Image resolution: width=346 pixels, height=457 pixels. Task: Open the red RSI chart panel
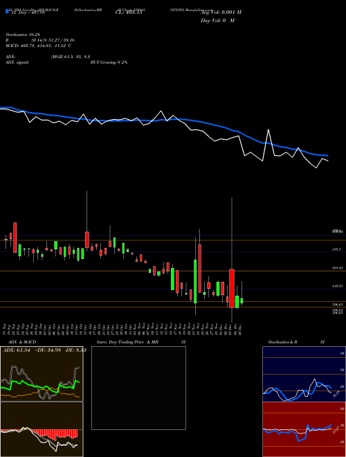(x=304, y=429)
